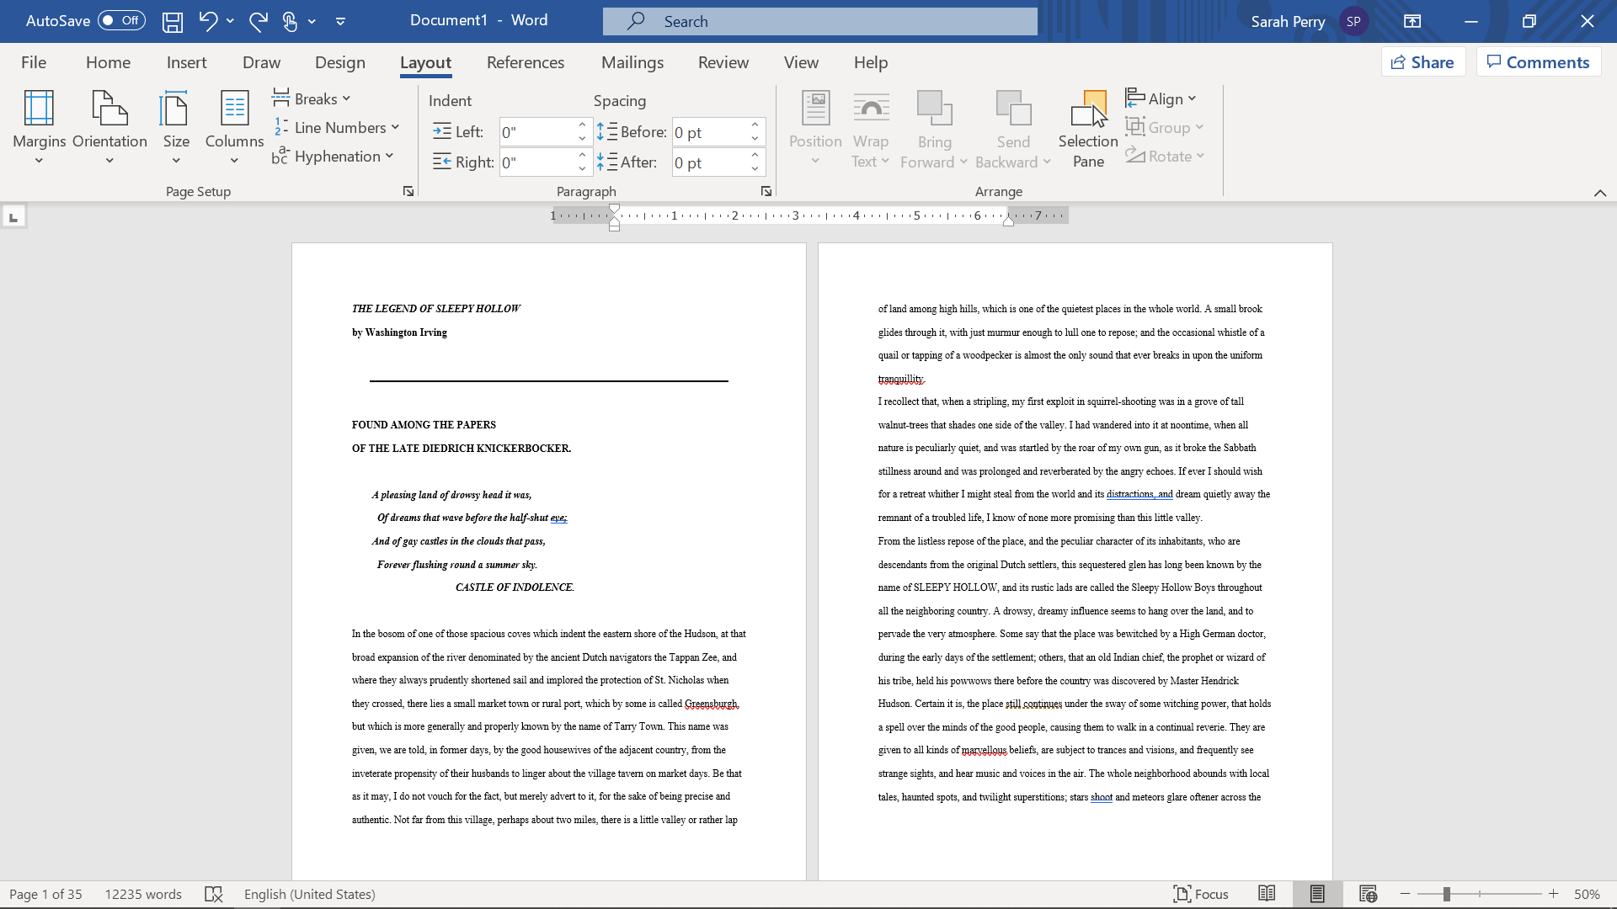Open the Orientation menu

tap(109, 126)
